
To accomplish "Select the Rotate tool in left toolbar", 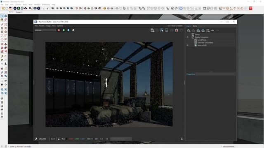I will pyautogui.click(x=2, y=48).
